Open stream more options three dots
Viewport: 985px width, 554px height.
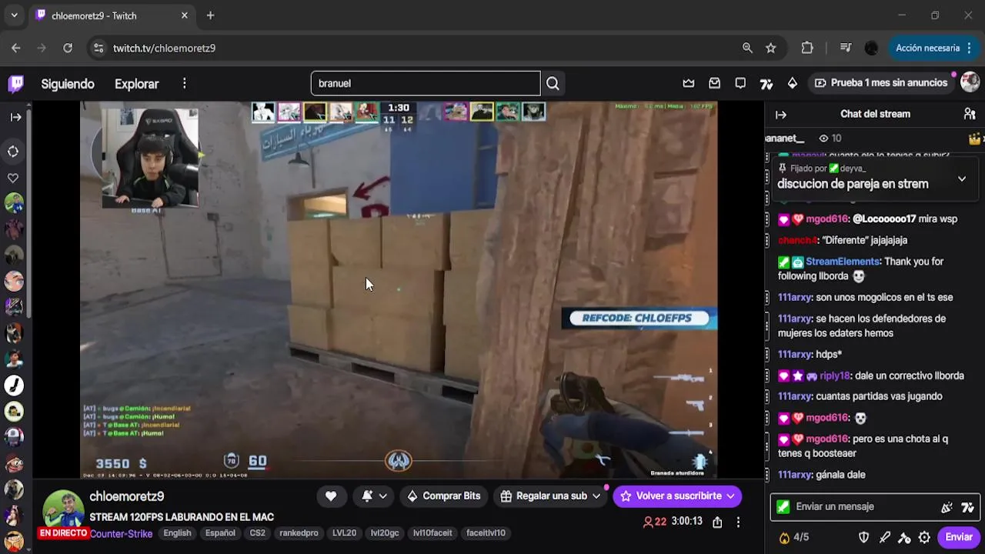[738, 522]
